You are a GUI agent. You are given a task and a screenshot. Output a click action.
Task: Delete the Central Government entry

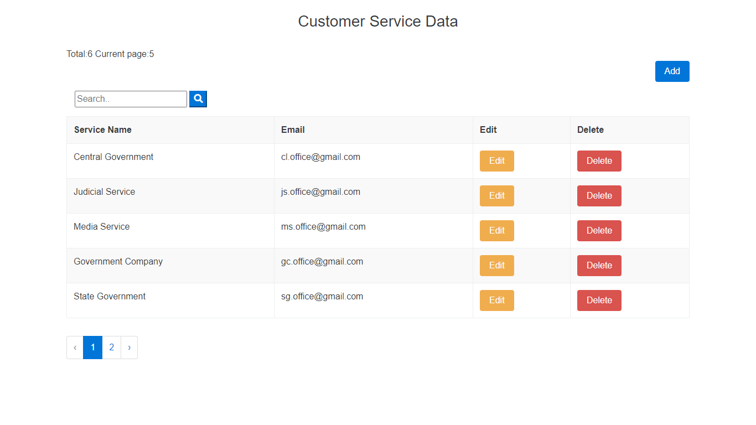pyautogui.click(x=599, y=161)
